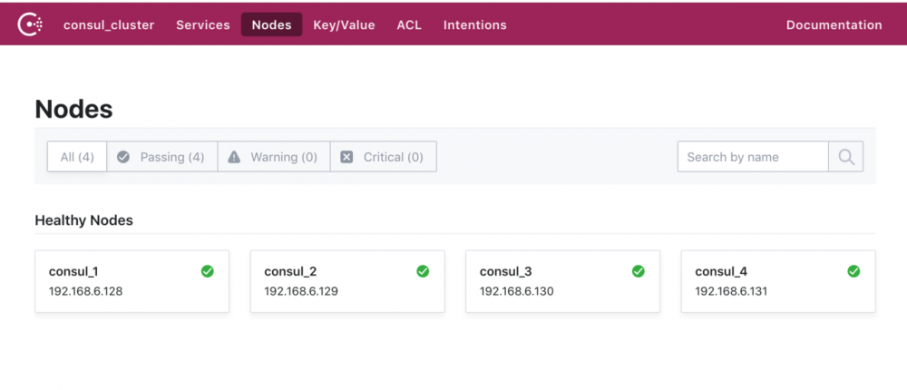Open the Services tab

pyautogui.click(x=203, y=25)
